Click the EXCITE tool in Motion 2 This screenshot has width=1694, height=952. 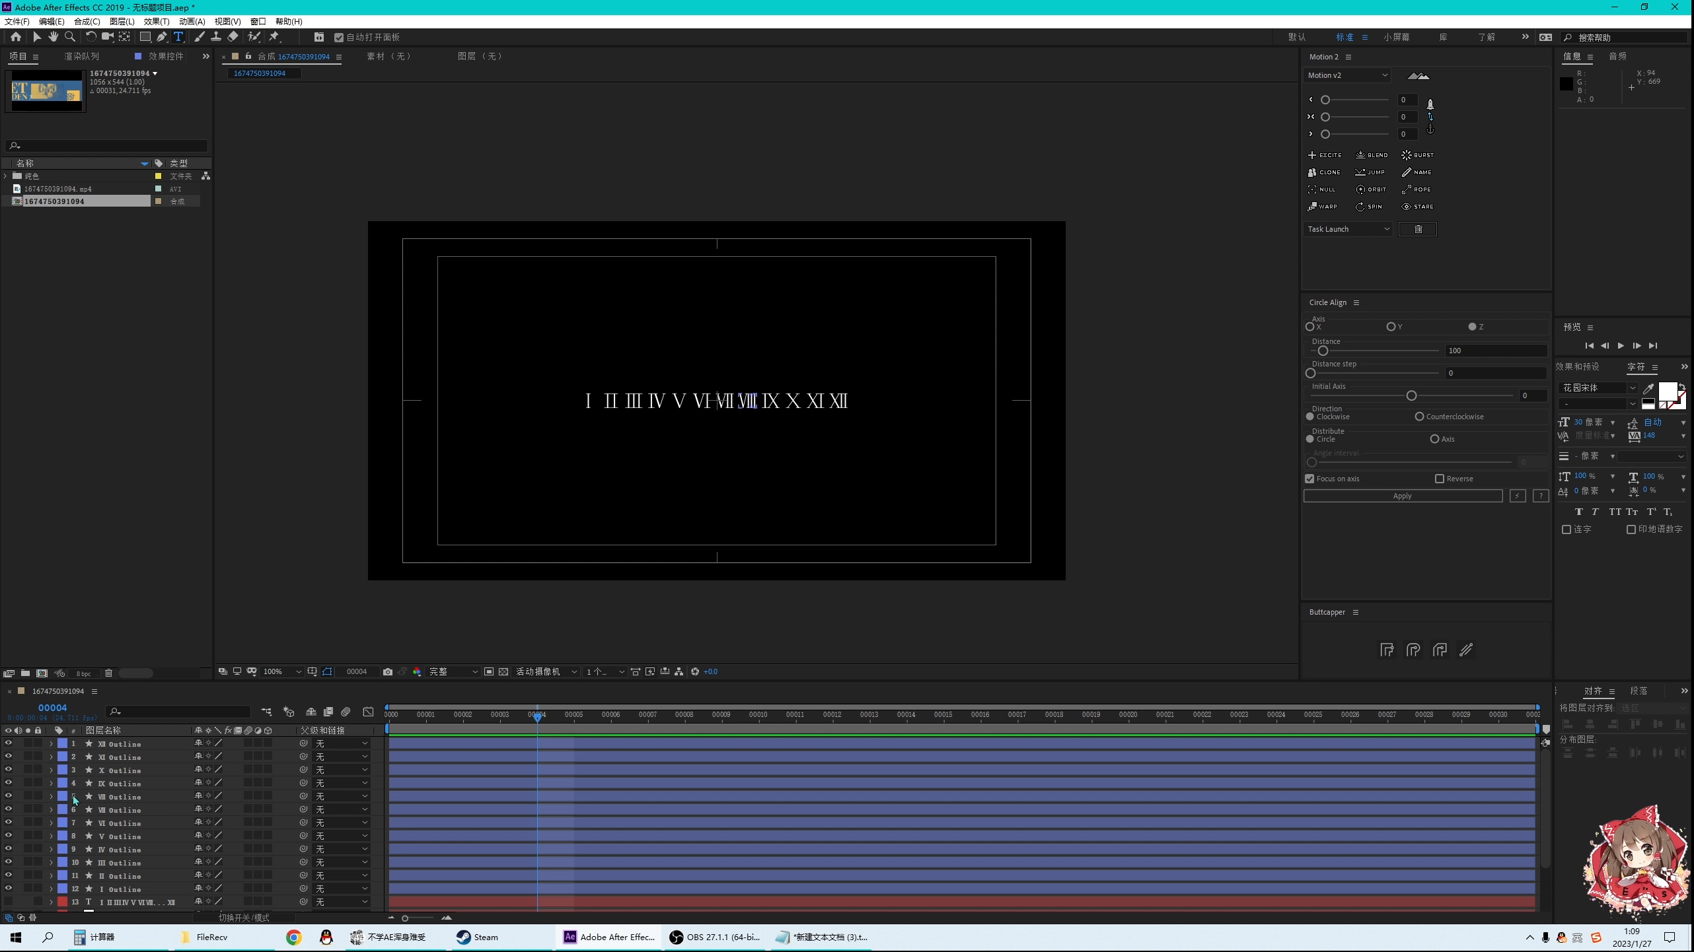[x=1325, y=155]
